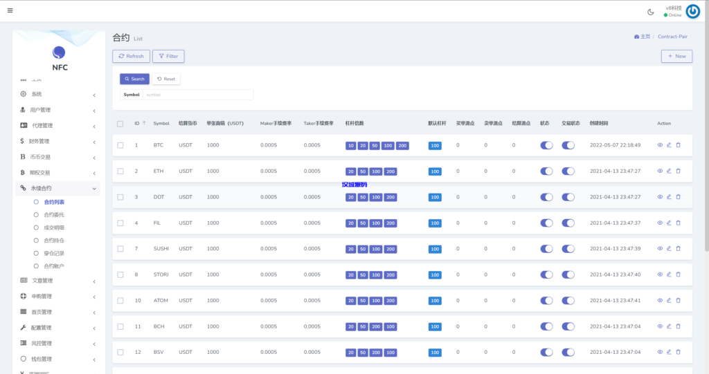Click the view eye icon for BTC row
This screenshot has width=709, height=374.
click(660, 145)
